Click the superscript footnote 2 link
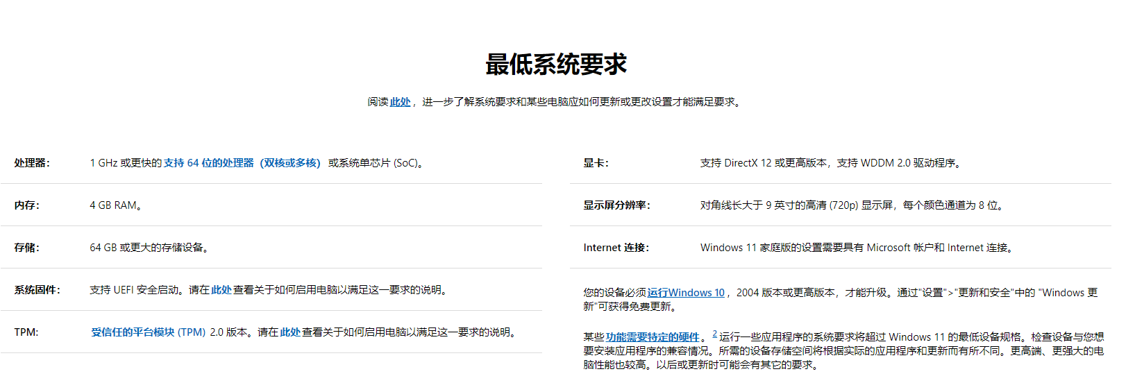The height and width of the screenshot is (392, 1135). tap(715, 334)
